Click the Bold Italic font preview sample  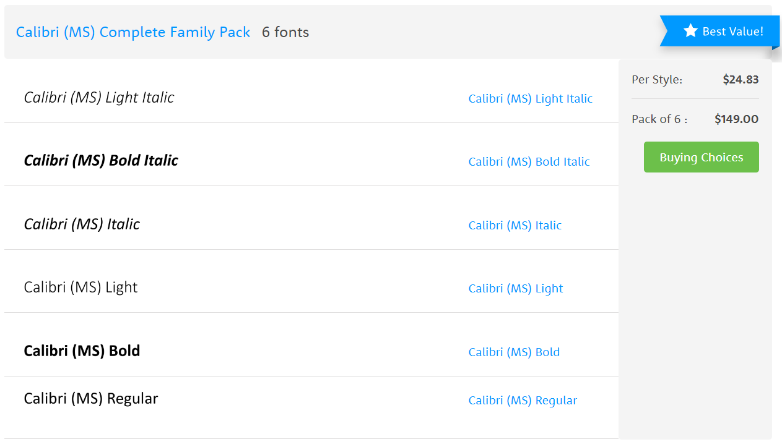point(101,160)
